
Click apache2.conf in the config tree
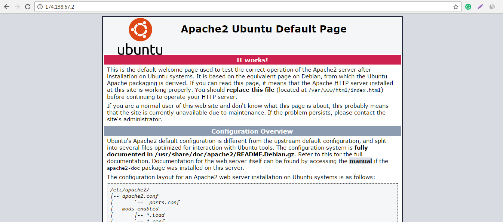[140, 196]
